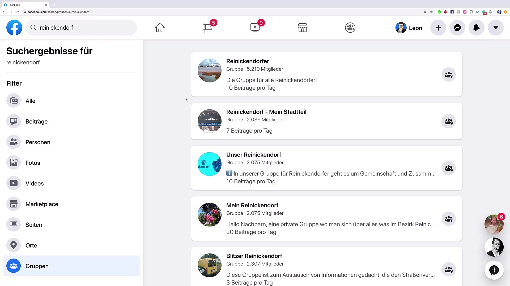
Task: Click the Create Plus icon
Action: pos(439,28)
